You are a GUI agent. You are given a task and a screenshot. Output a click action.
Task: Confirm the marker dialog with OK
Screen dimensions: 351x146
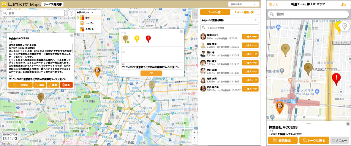pos(151,73)
